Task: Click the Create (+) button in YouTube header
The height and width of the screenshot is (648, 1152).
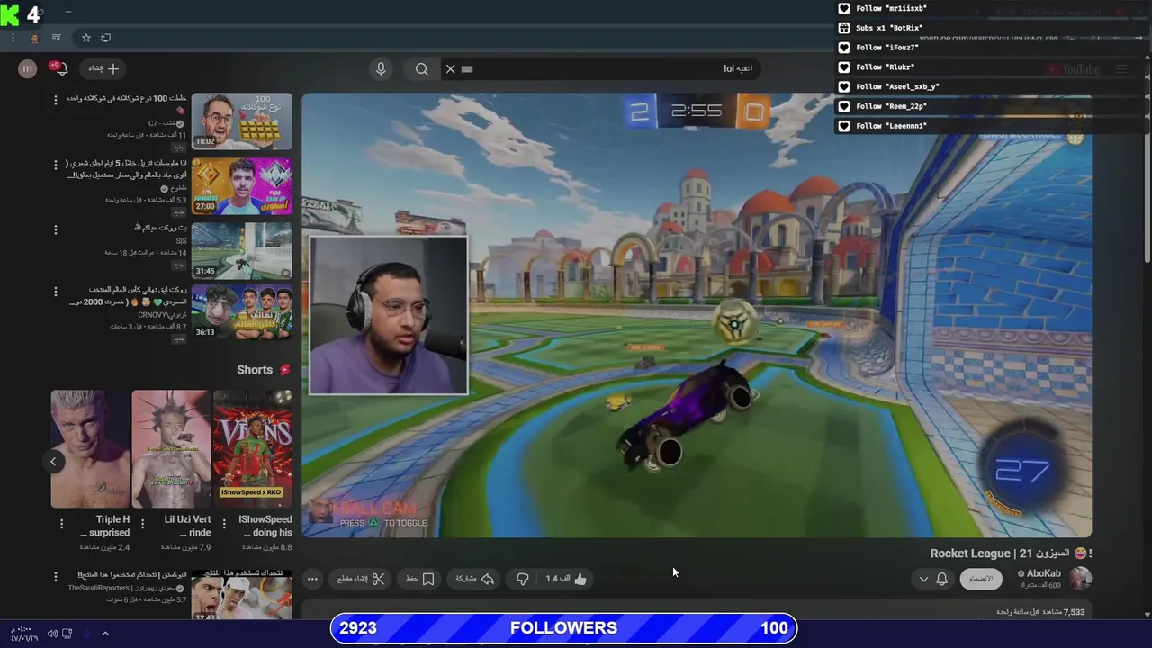Action: [103, 68]
